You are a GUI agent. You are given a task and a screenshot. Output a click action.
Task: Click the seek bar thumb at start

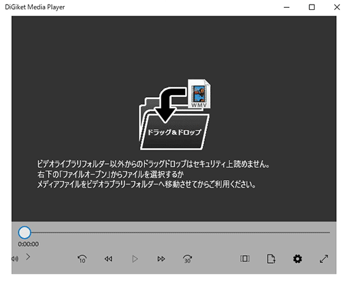click(x=24, y=232)
